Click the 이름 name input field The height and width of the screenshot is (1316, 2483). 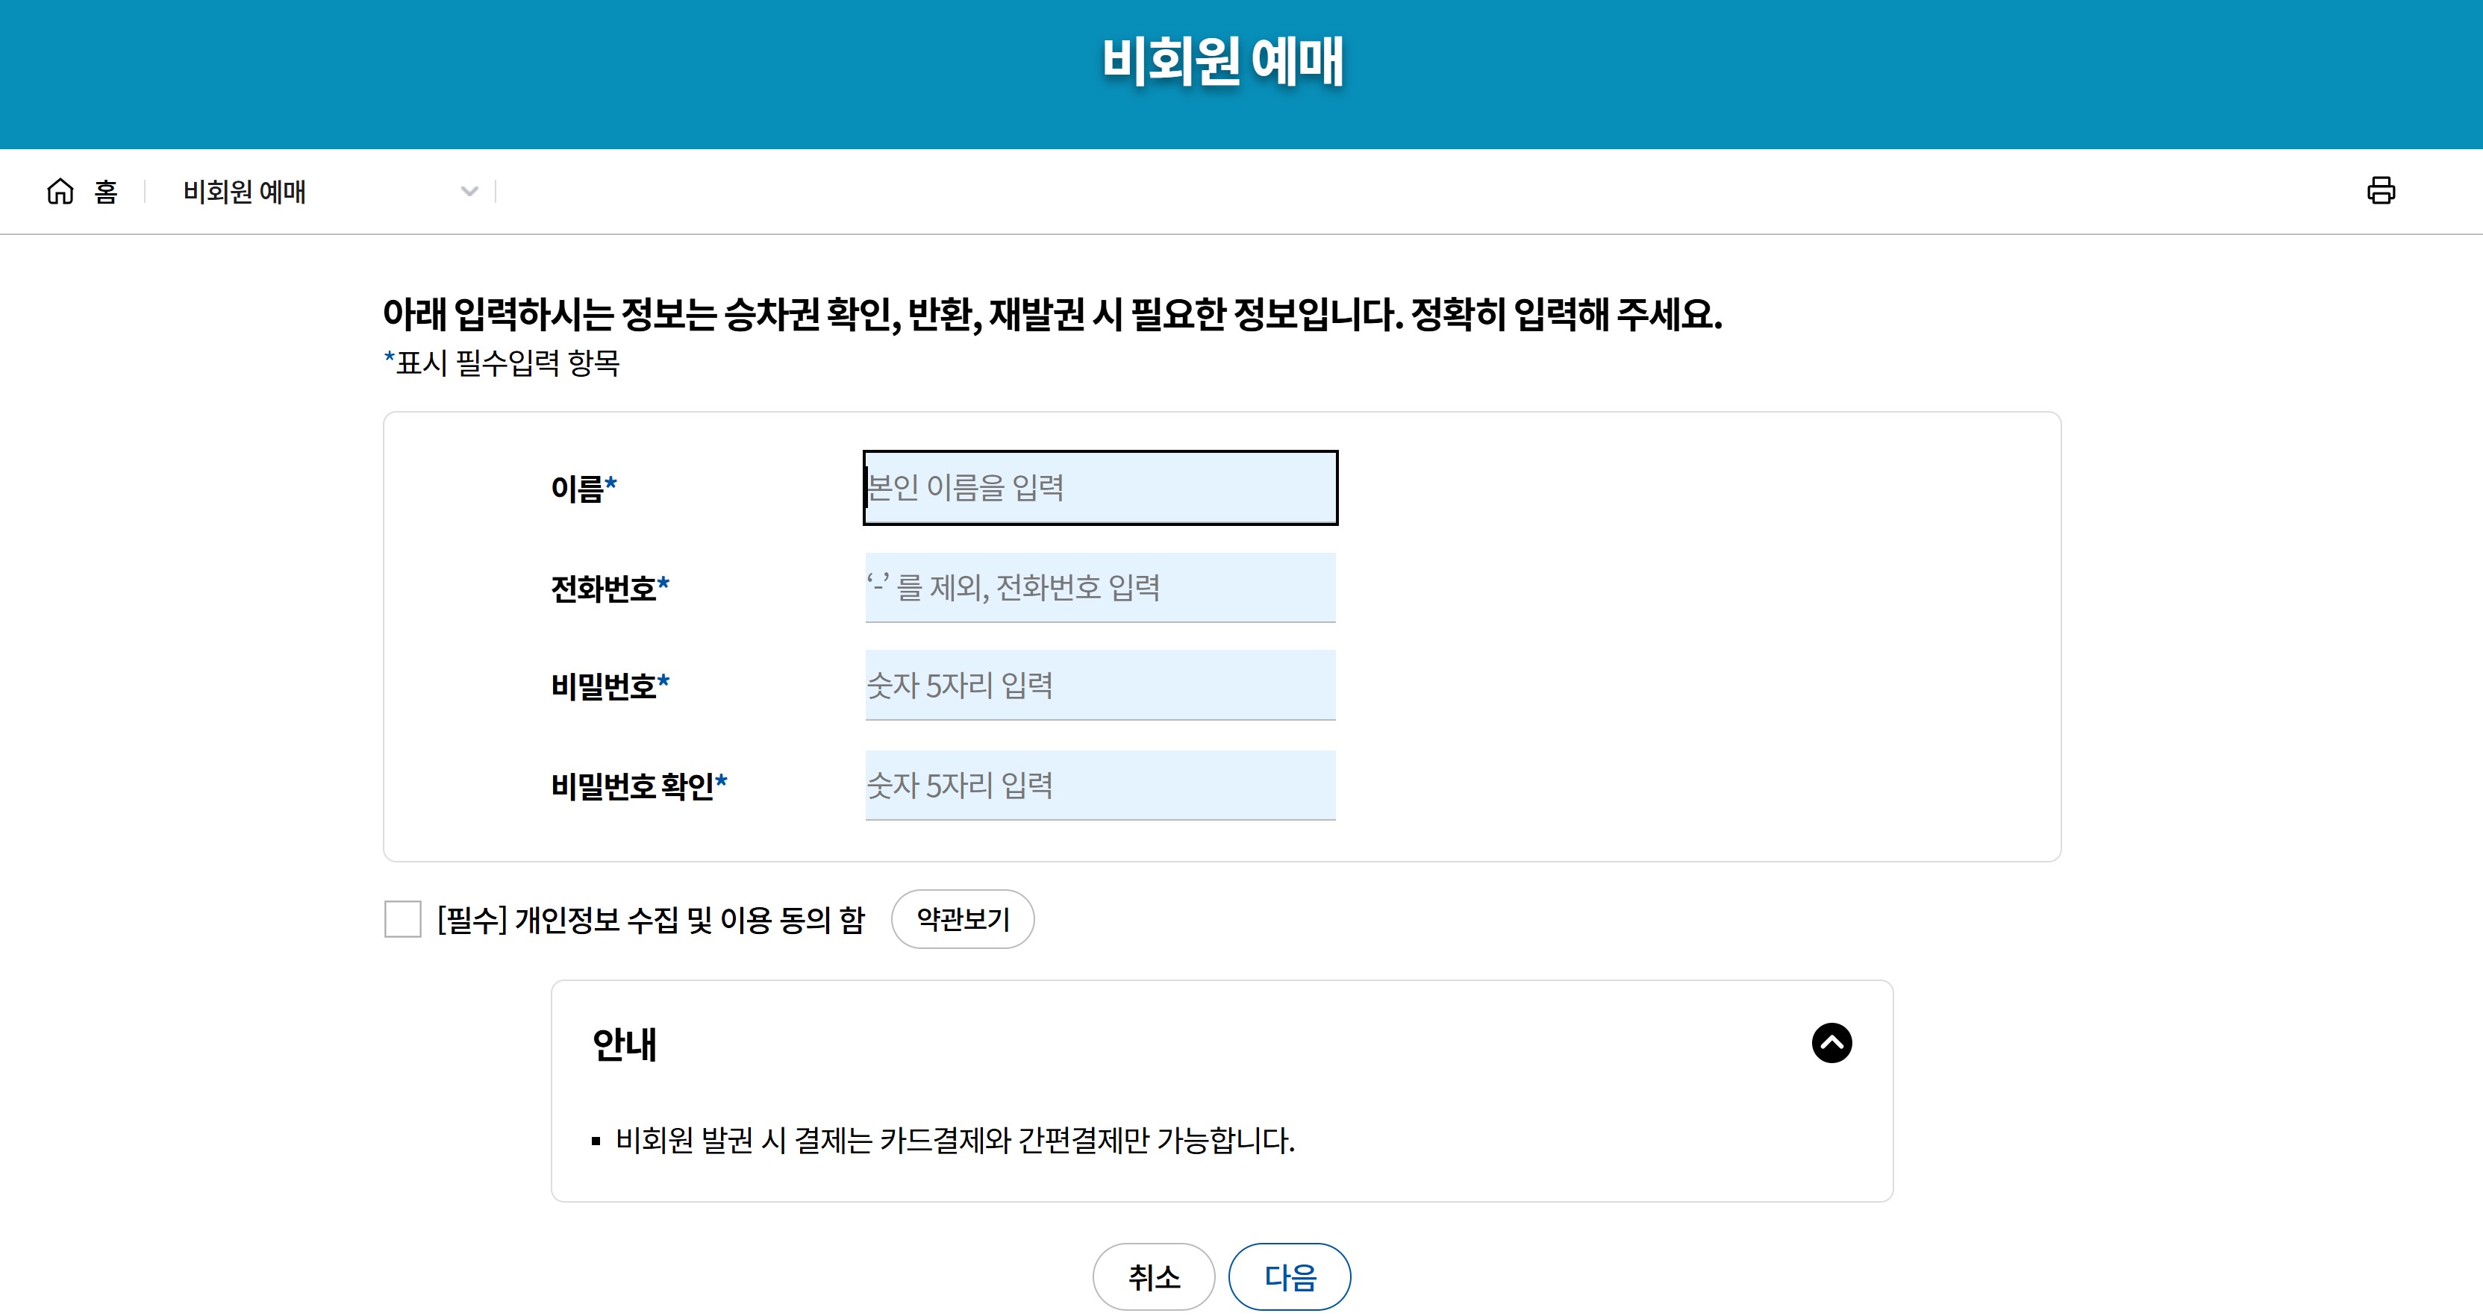(x=1100, y=489)
